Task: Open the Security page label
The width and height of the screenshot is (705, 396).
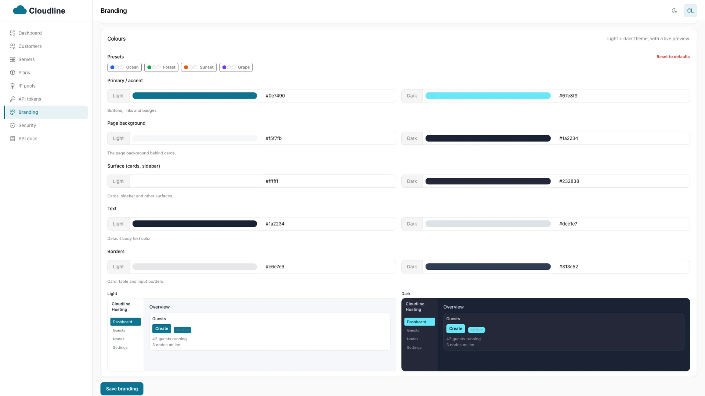Action: click(x=27, y=125)
